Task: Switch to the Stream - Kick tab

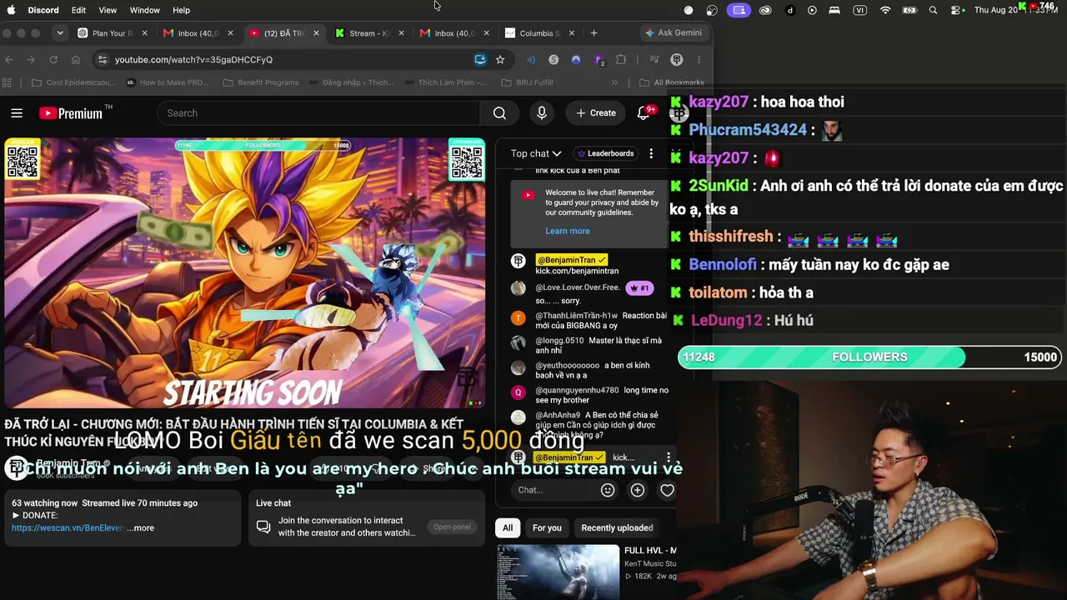Action: 368,33
